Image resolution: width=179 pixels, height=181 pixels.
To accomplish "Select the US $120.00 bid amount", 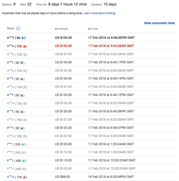I will click(63, 144).
